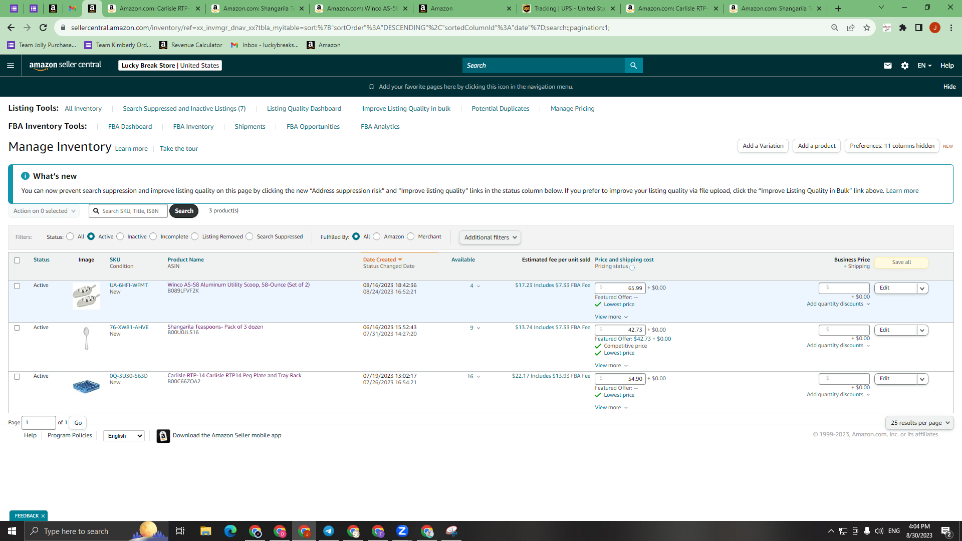This screenshot has width=962, height=541.
Task: Click the Search button next to SKU field
Action: pyautogui.click(x=184, y=211)
